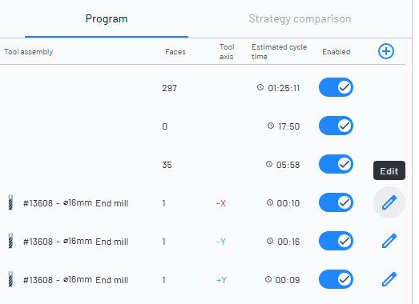Click the vertical scrollbar at right edge
This screenshot has width=419, height=304.
pyautogui.click(x=409, y=171)
